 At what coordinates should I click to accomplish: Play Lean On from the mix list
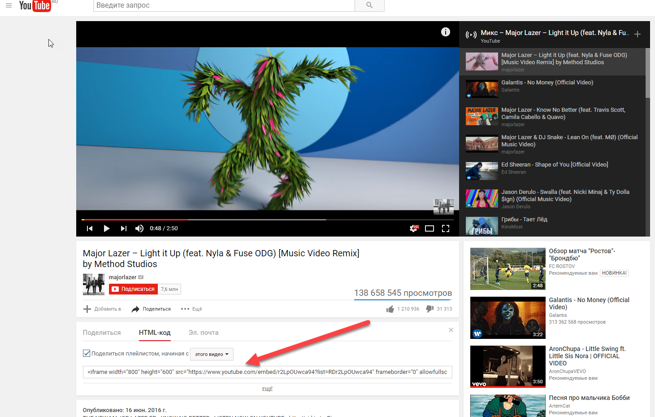click(552, 144)
